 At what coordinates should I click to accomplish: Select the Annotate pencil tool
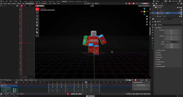[37, 29]
